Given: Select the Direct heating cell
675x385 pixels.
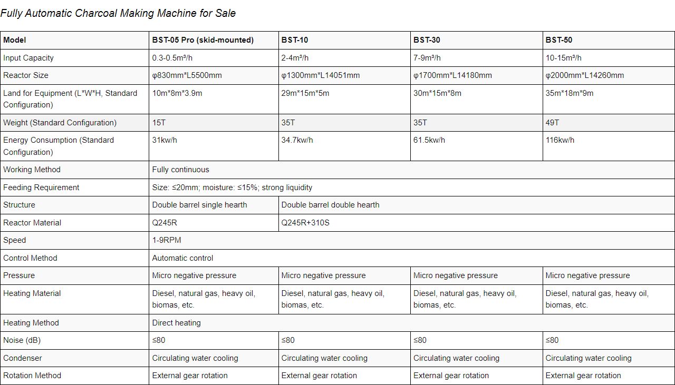Looking at the screenshot, I should (412, 323).
